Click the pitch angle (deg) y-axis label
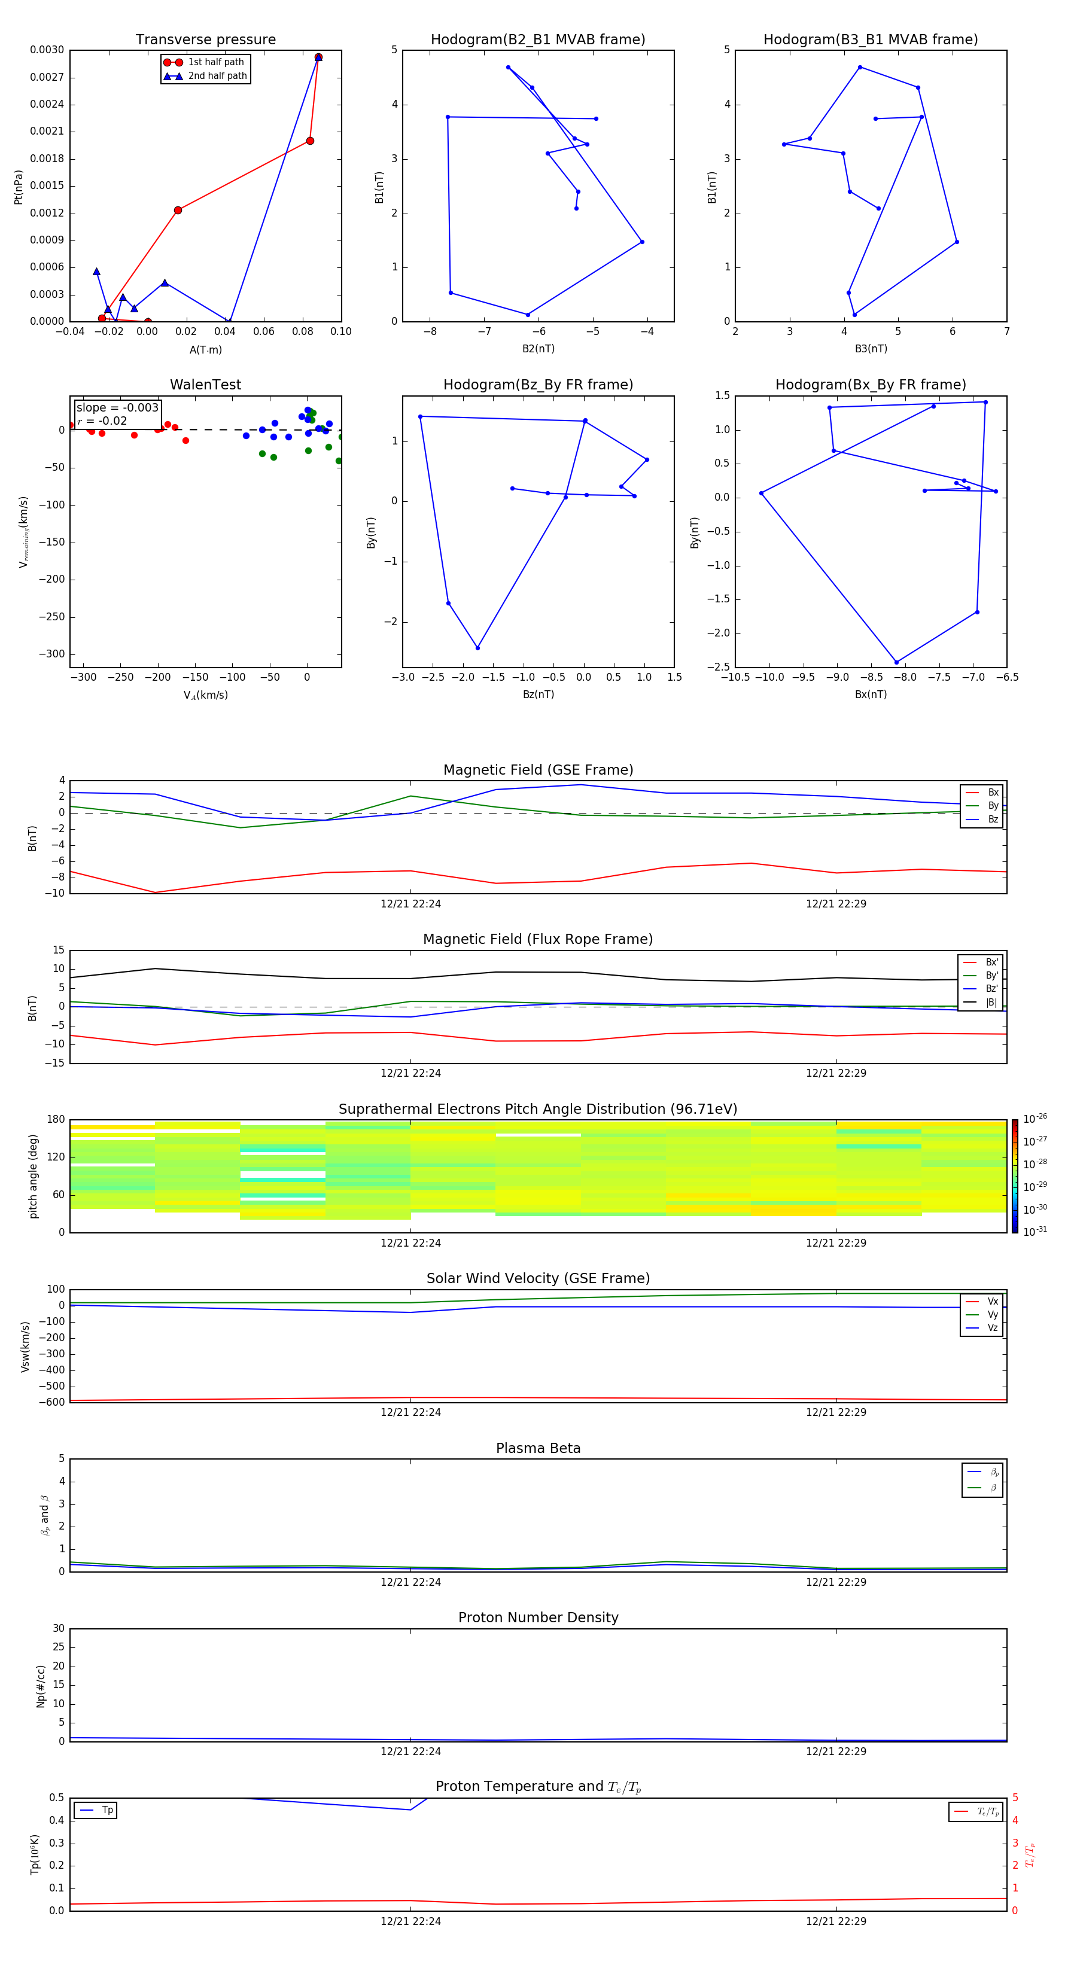1077x1974 pixels. [x=33, y=1176]
